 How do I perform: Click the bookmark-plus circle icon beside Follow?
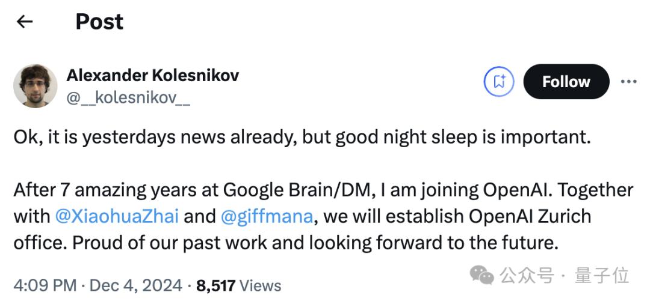pos(499,82)
